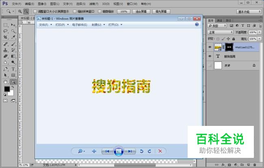Change the screen mode
This screenshot has height=168, width=264.
(x=13, y=101)
